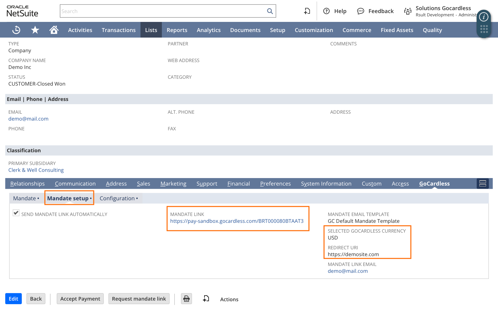Switch to the Financial subtab
This screenshot has height=313, width=498.
[239, 184]
